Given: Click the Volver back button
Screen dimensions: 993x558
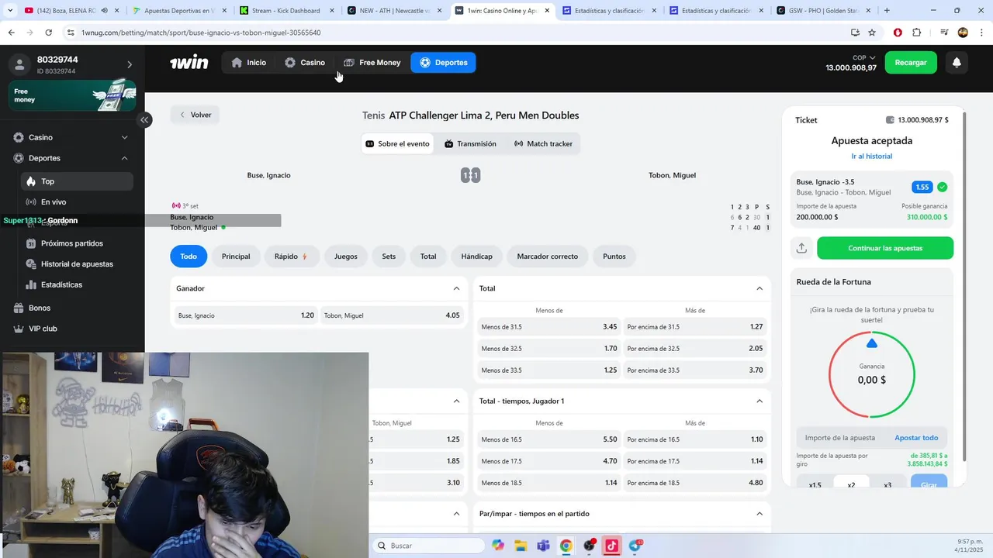Looking at the screenshot, I should [x=195, y=115].
